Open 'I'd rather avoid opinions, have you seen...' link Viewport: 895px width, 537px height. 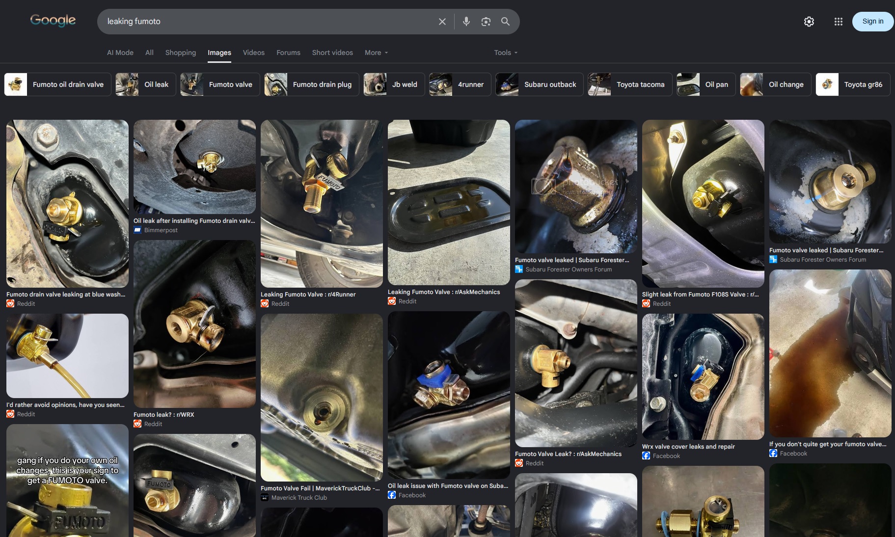65,405
